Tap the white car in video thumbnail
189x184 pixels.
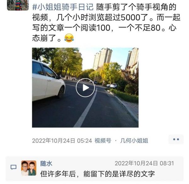pos(48,81)
